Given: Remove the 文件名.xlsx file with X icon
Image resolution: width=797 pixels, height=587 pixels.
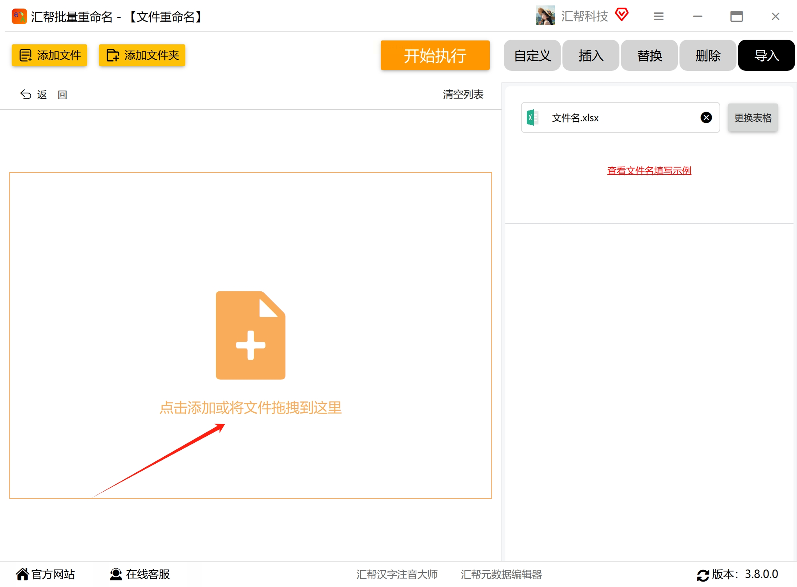Looking at the screenshot, I should click(x=706, y=117).
